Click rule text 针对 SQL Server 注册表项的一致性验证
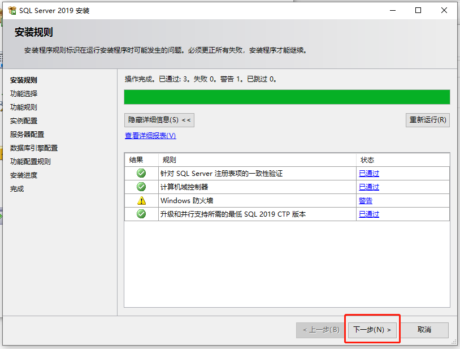This screenshot has width=460, height=349. 222,174
